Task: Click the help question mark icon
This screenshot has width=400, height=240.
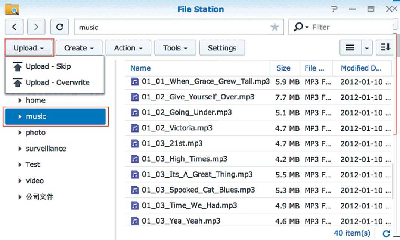Action: (x=334, y=9)
